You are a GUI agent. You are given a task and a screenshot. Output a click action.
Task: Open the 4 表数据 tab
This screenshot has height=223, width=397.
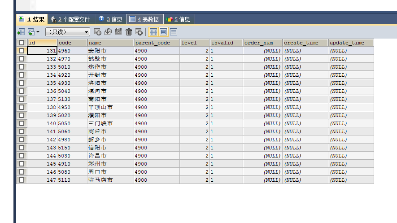pyautogui.click(x=145, y=19)
